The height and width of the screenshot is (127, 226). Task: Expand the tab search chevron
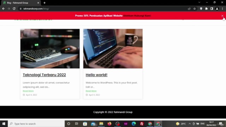click(x=199, y=2)
